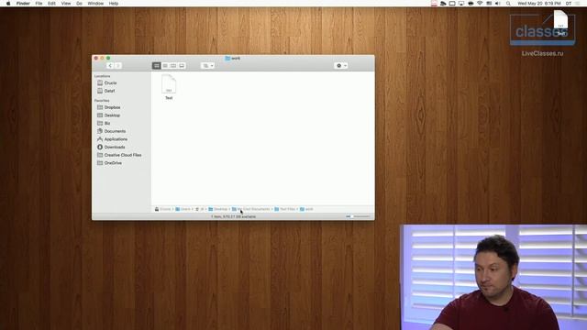Switch Finder to gallery view
This screenshot has height=330, width=587.
click(182, 65)
